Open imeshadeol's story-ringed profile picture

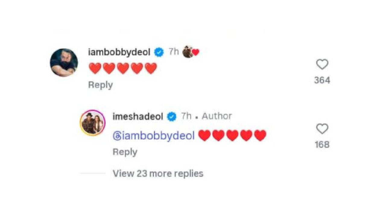[x=93, y=123]
